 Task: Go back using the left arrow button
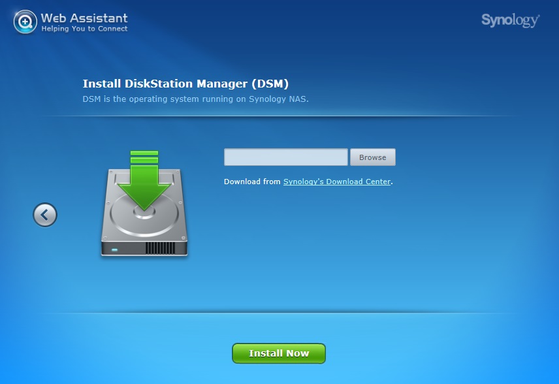[45, 214]
